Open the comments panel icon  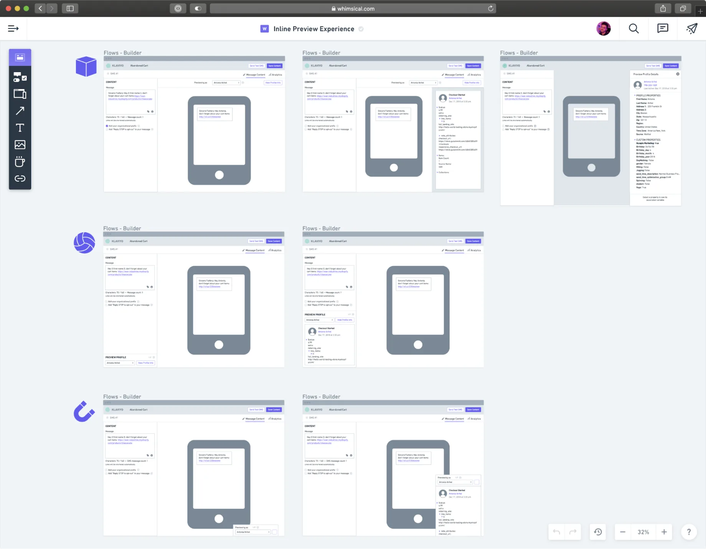(663, 28)
